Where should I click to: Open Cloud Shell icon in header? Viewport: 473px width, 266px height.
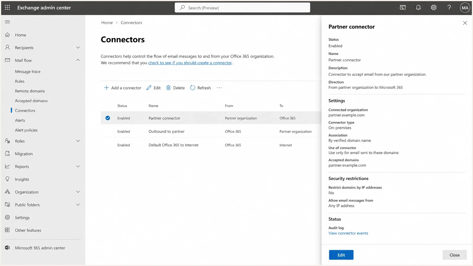click(403, 8)
